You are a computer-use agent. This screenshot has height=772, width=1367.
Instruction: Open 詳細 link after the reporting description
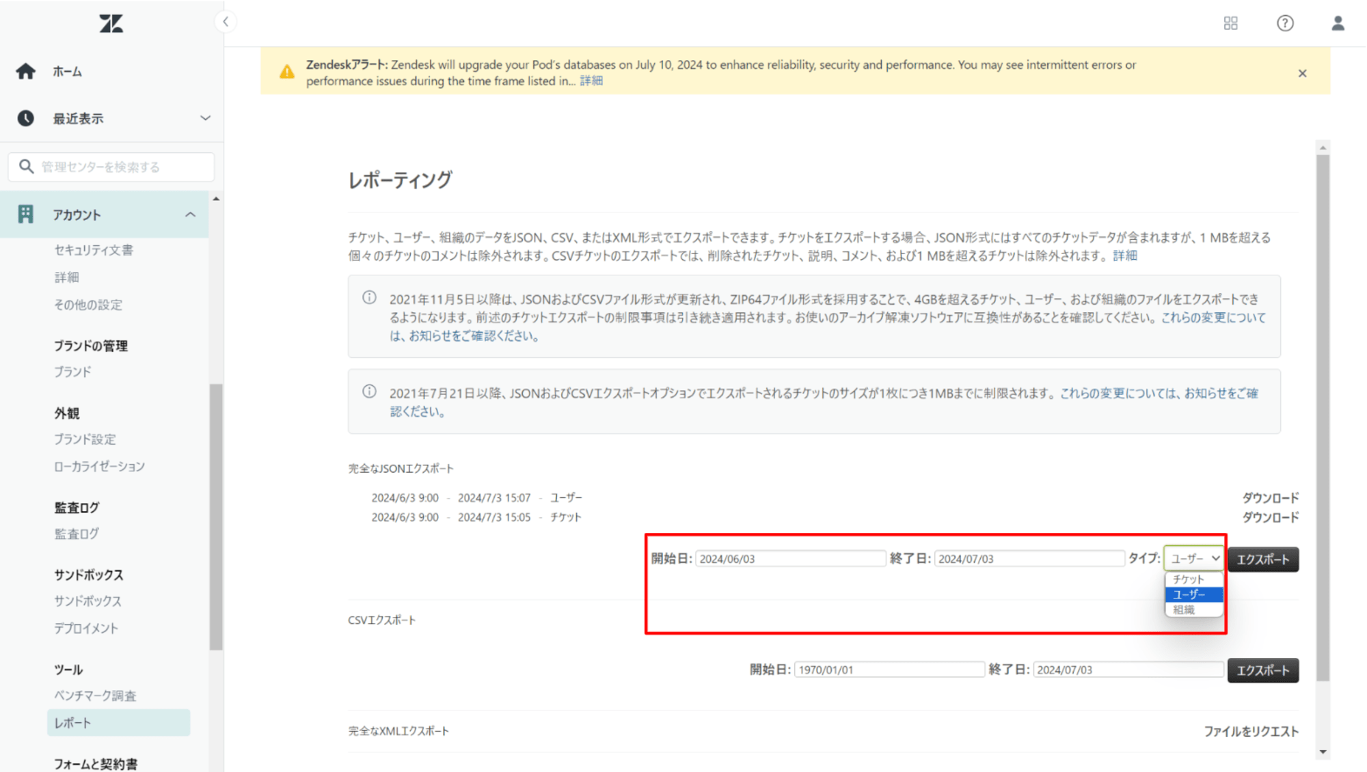pyautogui.click(x=1125, y=256)
